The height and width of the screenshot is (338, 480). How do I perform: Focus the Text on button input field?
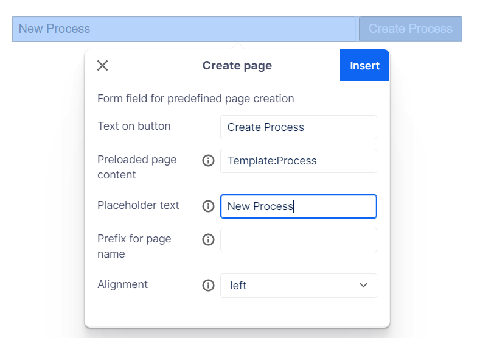click(298, 127)
